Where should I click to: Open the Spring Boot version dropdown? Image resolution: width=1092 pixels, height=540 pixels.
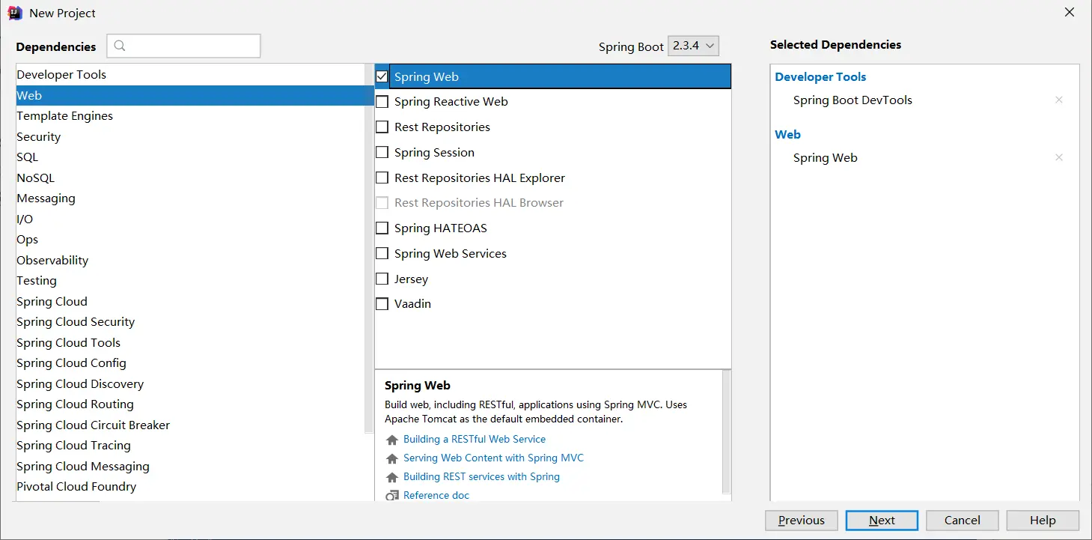pos(693,46)
